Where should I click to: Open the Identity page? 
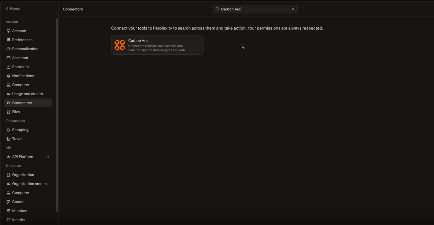[28, 220]
